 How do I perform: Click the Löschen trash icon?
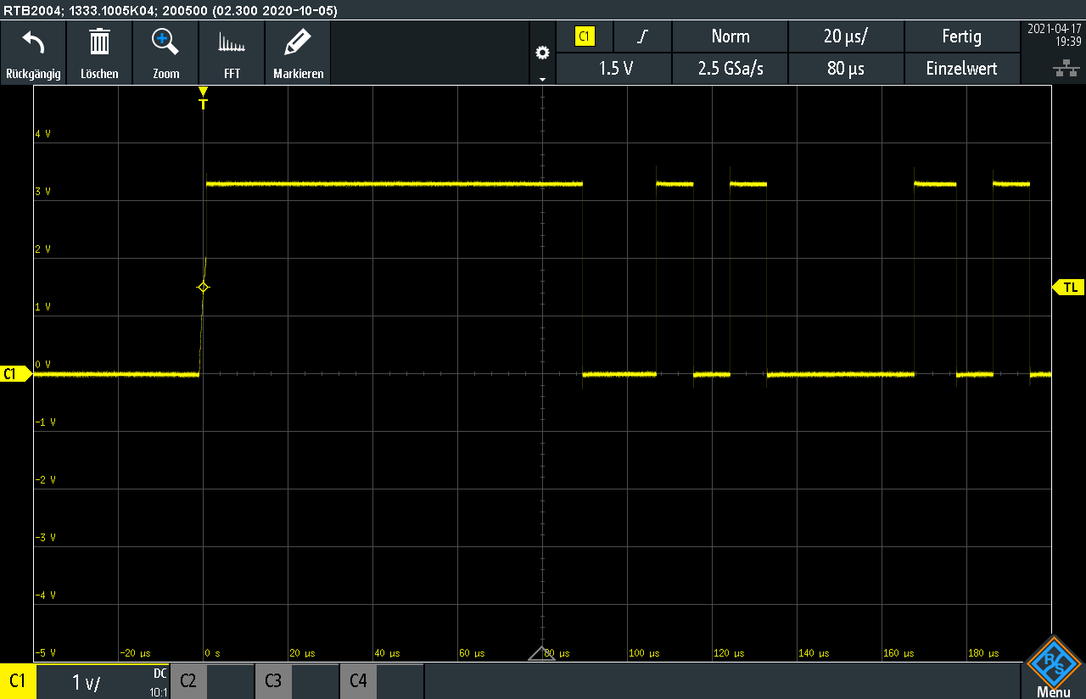(x=100, y=42)
